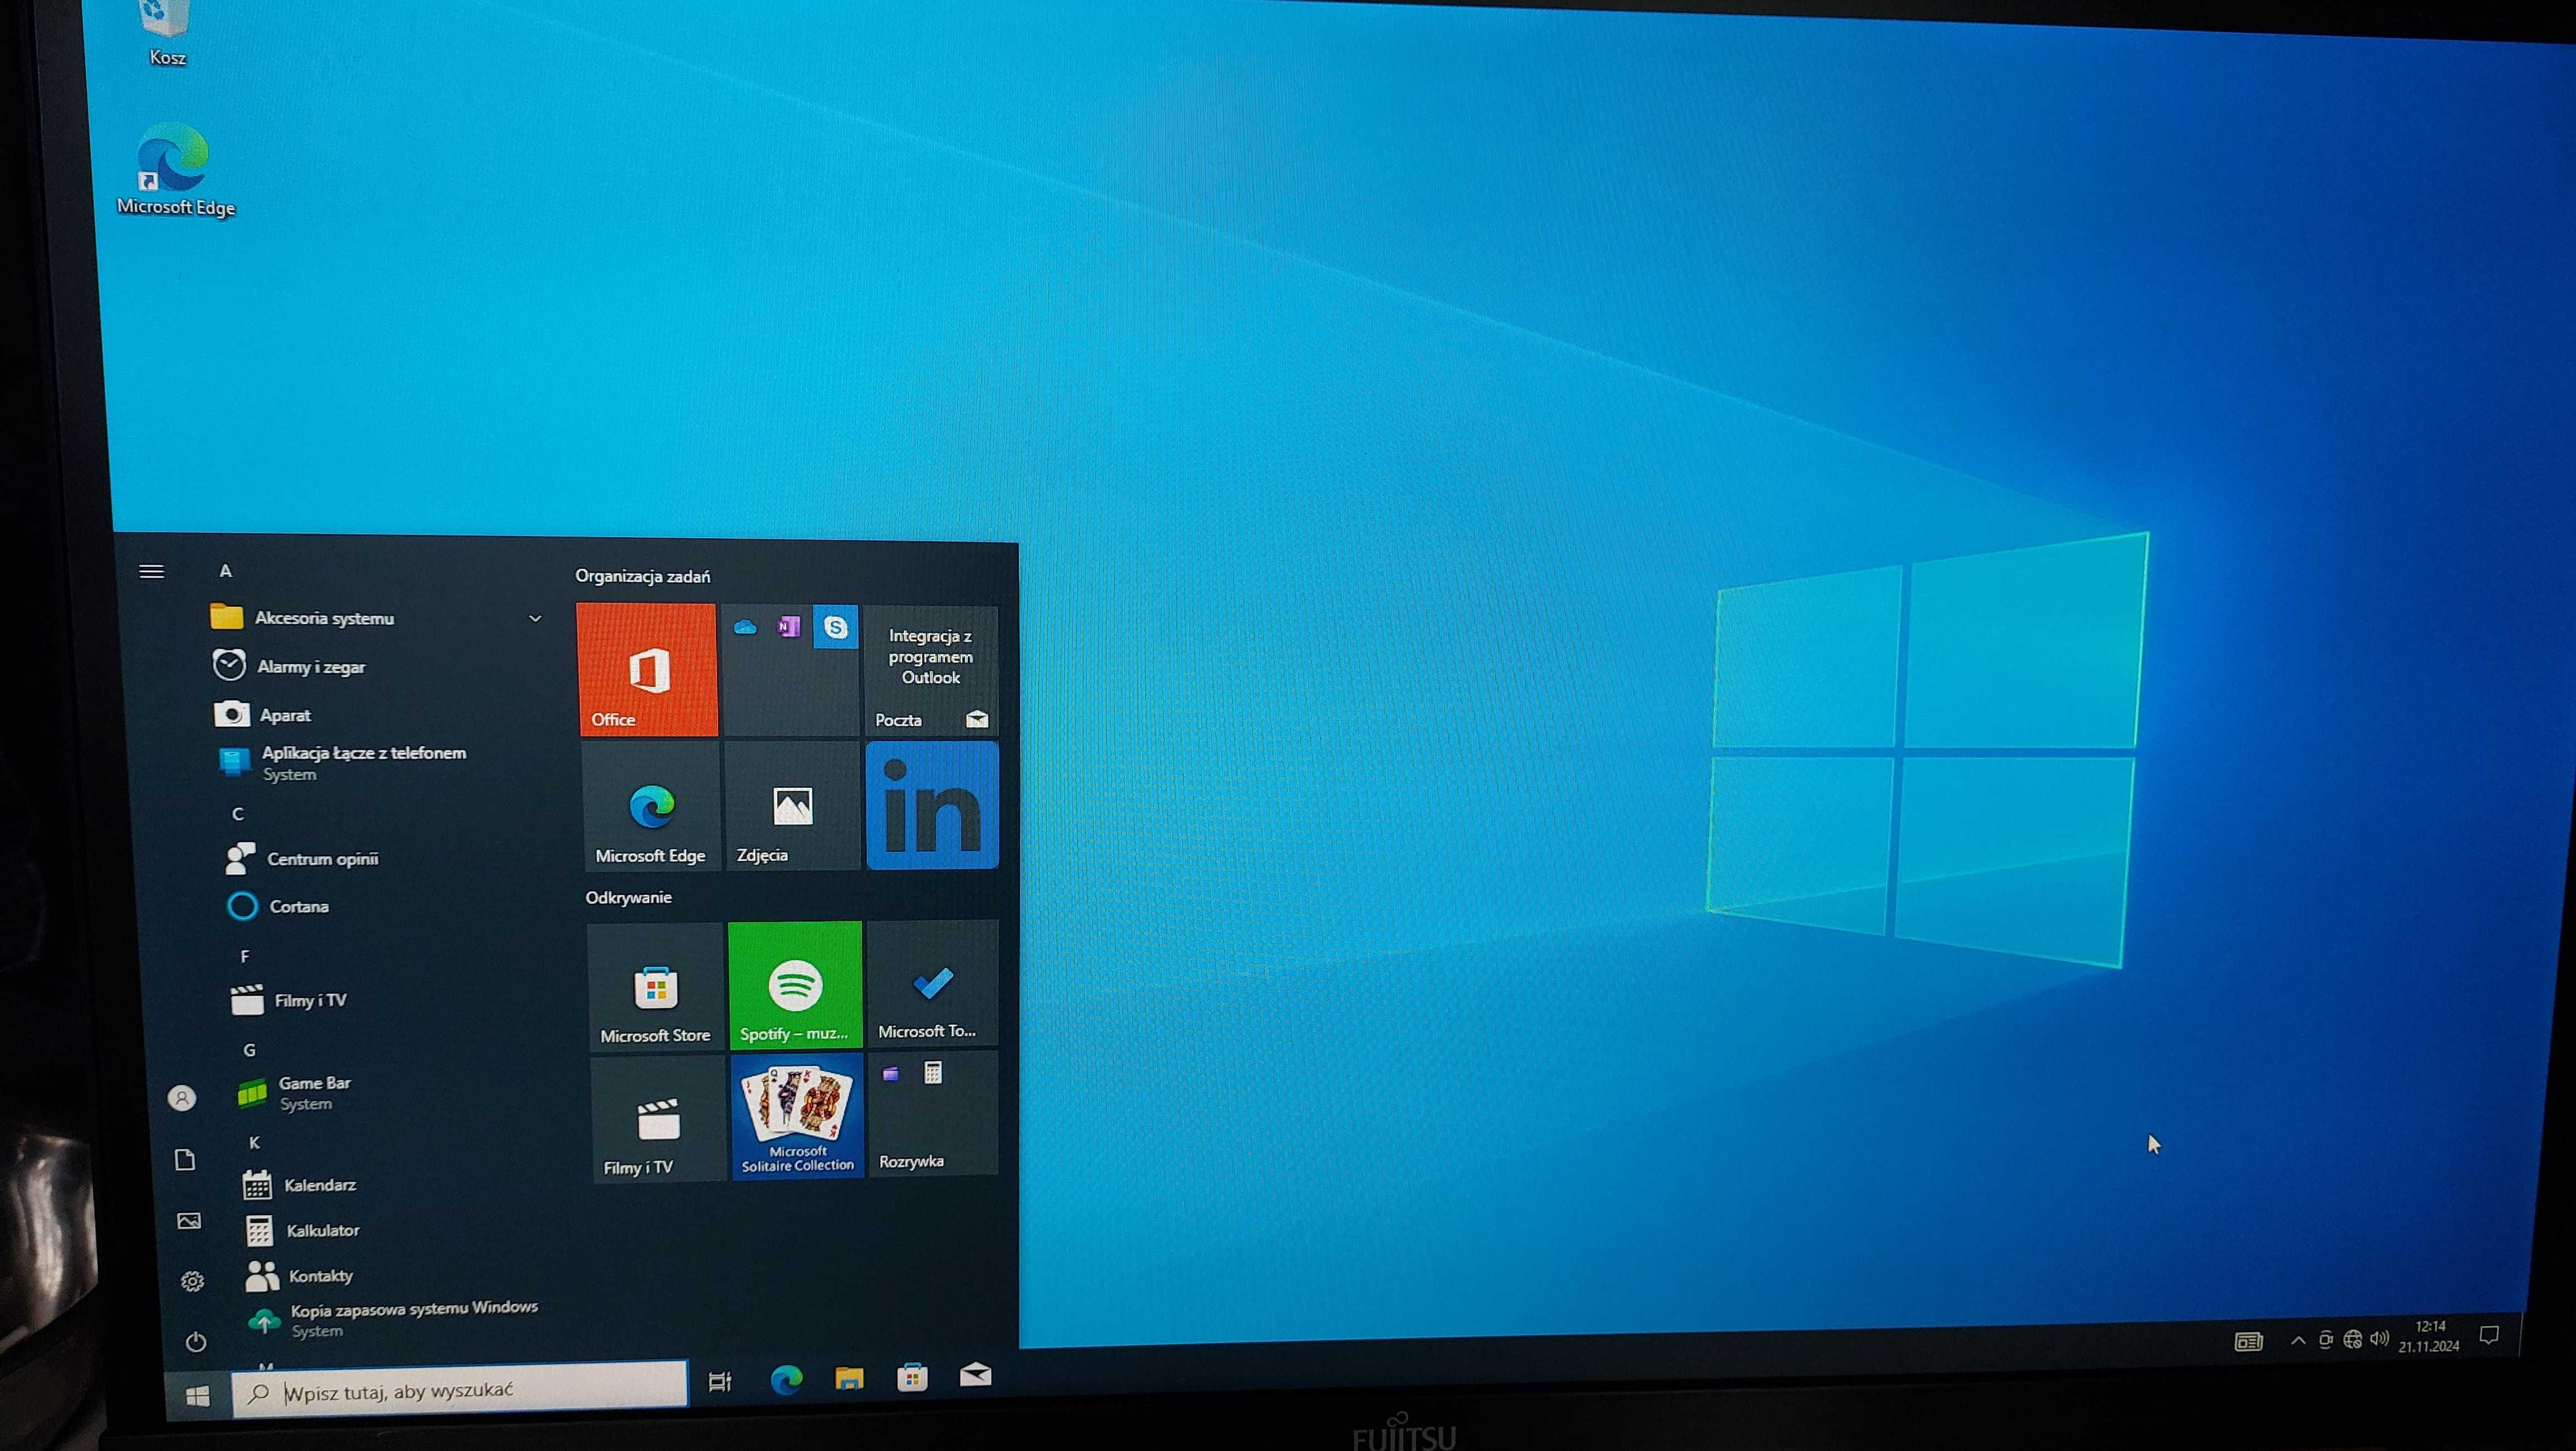Open Centrum opinii app
This screenshot has width=2576, height=1451.
tap(322, 858)
